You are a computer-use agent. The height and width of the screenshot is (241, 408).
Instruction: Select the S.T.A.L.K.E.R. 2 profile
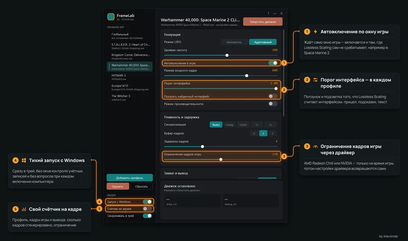[130, 46]
